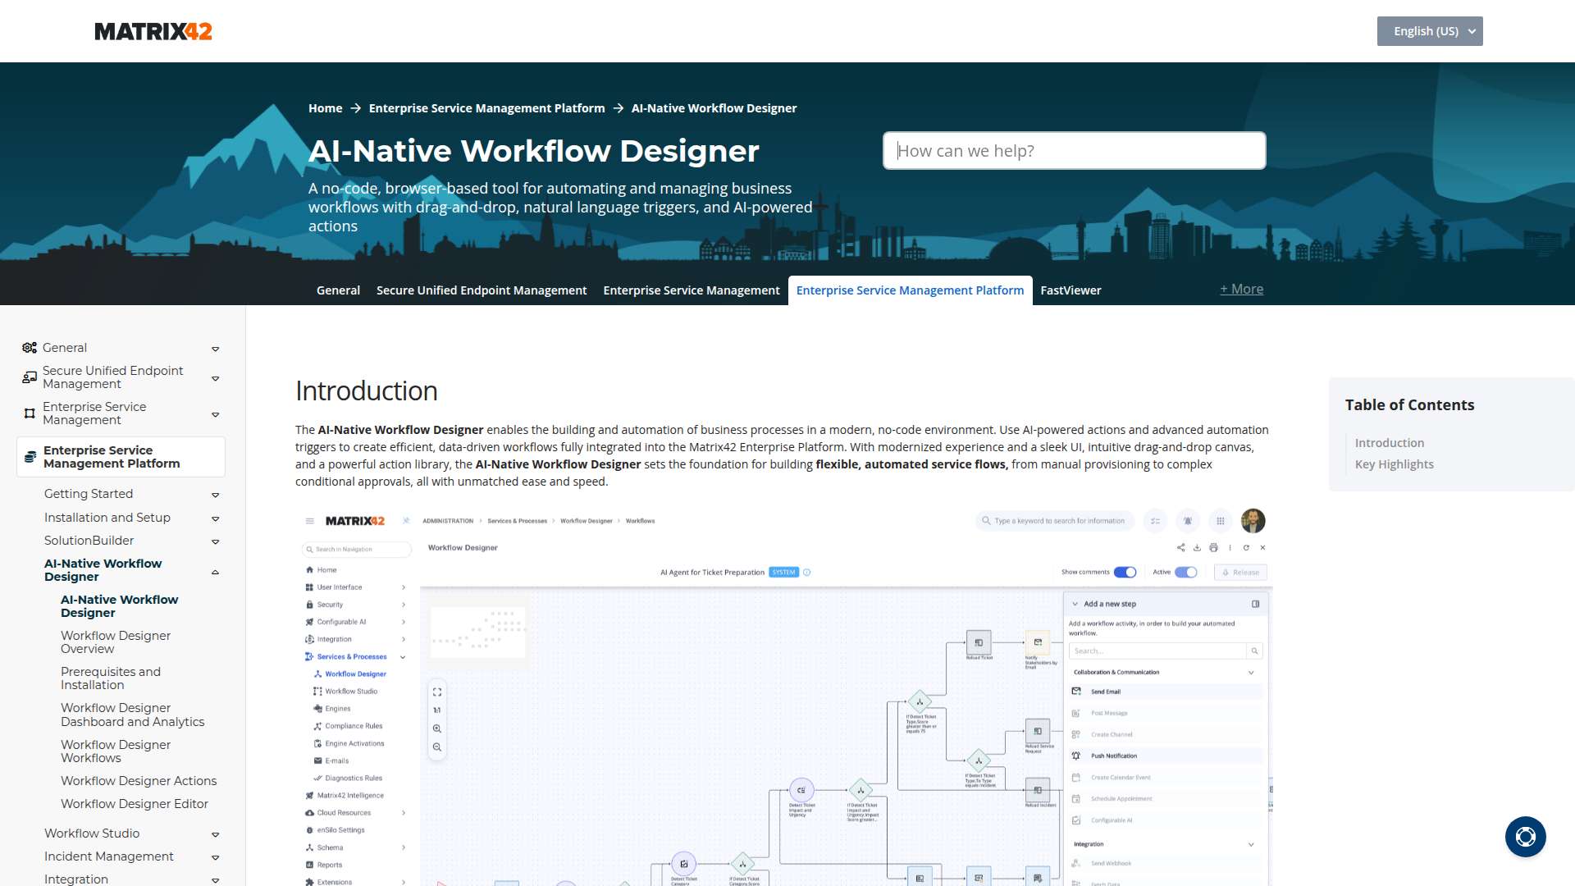
Task: Open Enterprise Service Management Platform breadcrumb
Action: tap(486, 108)
